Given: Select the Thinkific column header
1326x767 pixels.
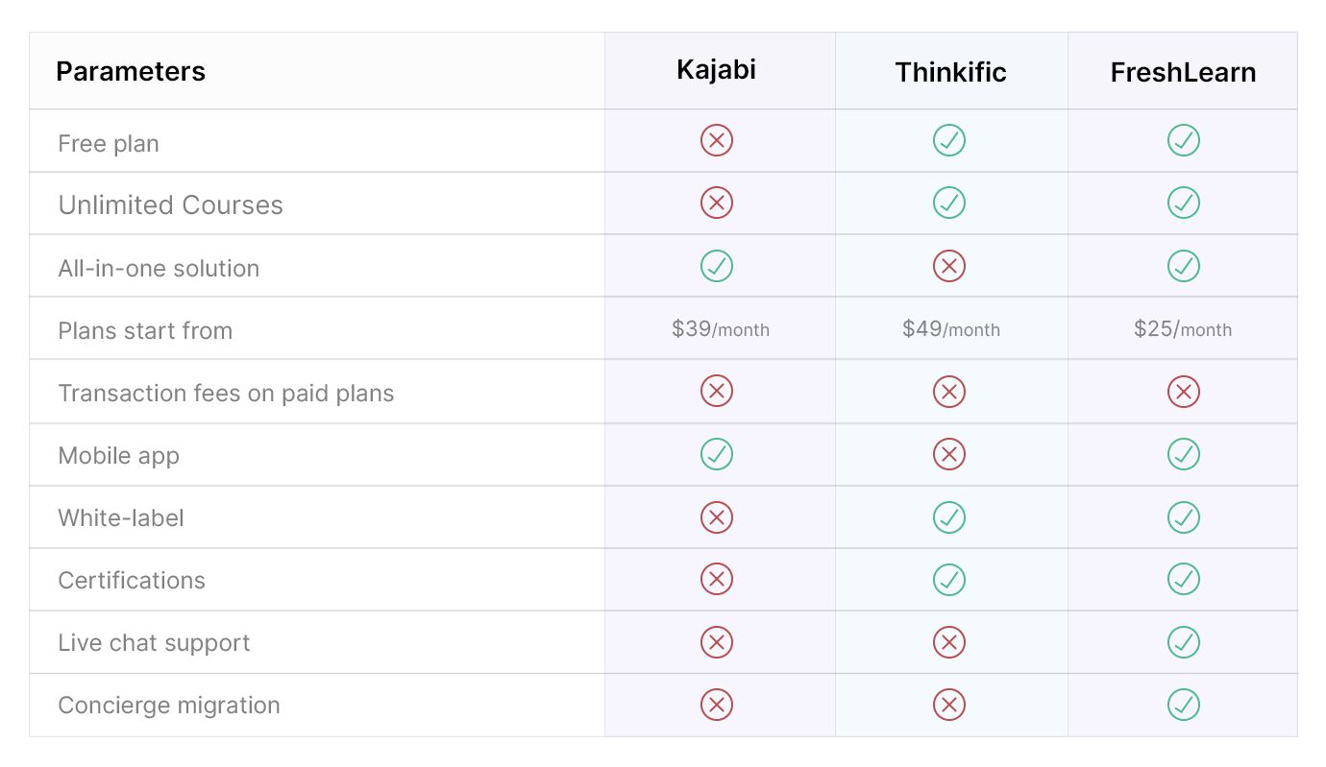Looking at the screenshot, I should [x=950, y=73].
